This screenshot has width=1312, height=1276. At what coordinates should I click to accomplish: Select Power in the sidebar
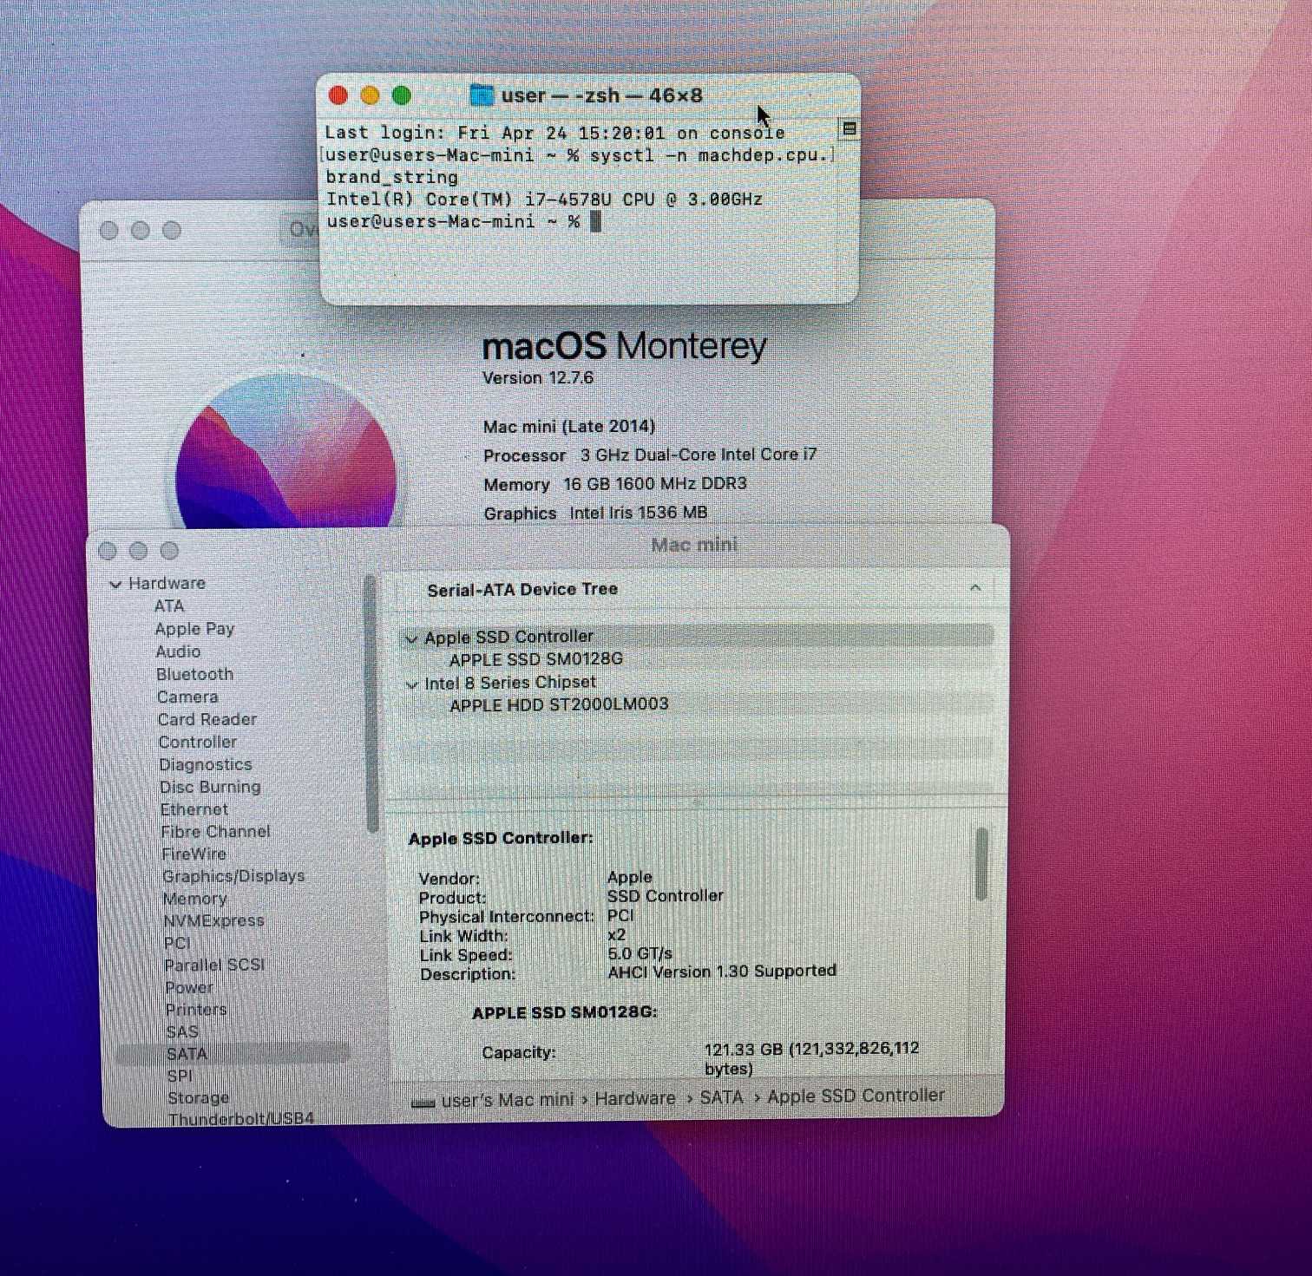(189, 987)
